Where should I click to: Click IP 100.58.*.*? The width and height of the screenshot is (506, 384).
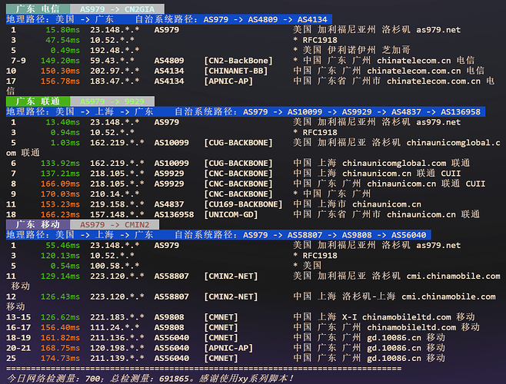pyautogui.click(x=115, y=266)
